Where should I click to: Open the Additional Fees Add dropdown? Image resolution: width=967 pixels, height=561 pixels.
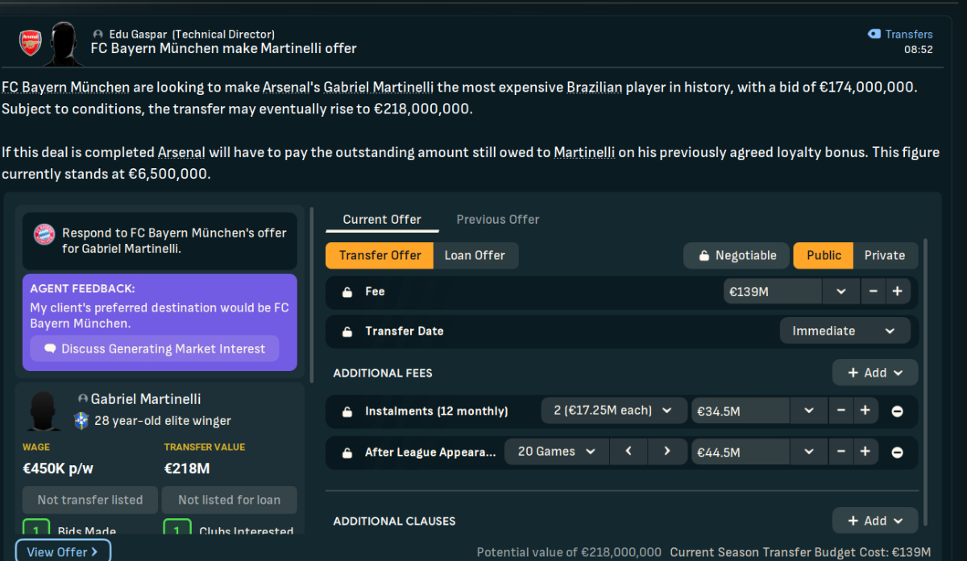pos(875,373)
